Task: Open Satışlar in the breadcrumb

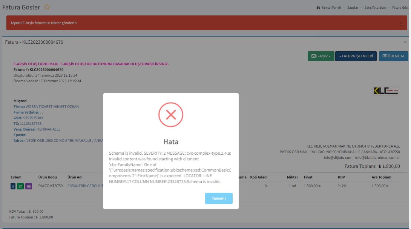Action: coord(353,8)
